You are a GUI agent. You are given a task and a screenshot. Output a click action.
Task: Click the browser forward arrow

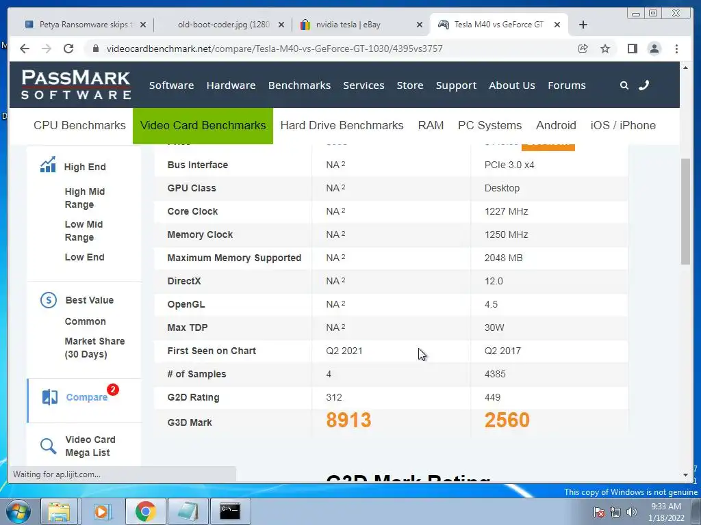pyautogui.click(x=47, y=49)
